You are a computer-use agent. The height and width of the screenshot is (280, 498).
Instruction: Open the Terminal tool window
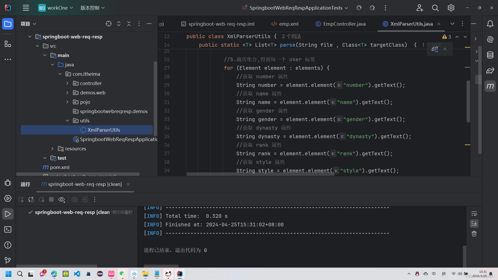(x=8, y=229)
